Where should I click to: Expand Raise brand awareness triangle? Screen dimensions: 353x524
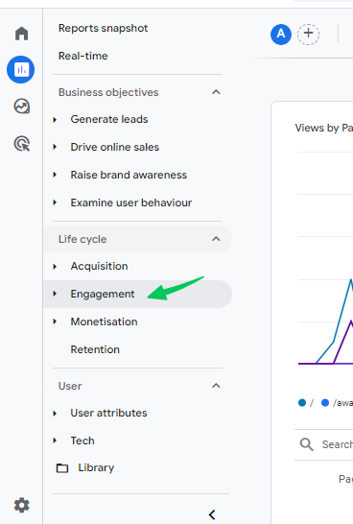[55, 175]
